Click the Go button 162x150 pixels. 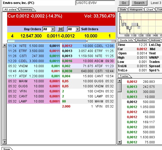coord(124,3)
